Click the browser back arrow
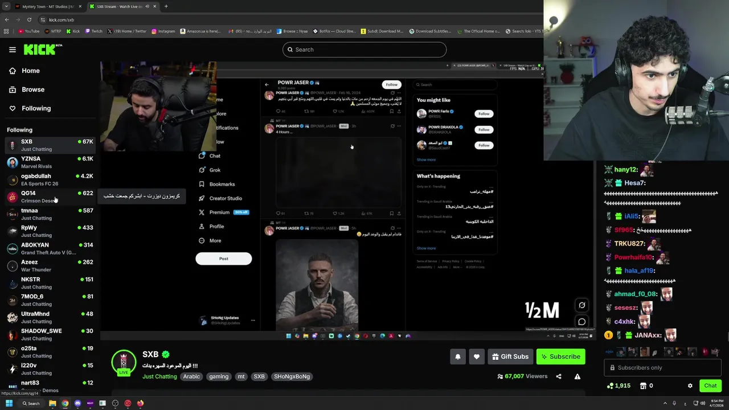The height and width of the screenshot is (410, 729). 6,20
